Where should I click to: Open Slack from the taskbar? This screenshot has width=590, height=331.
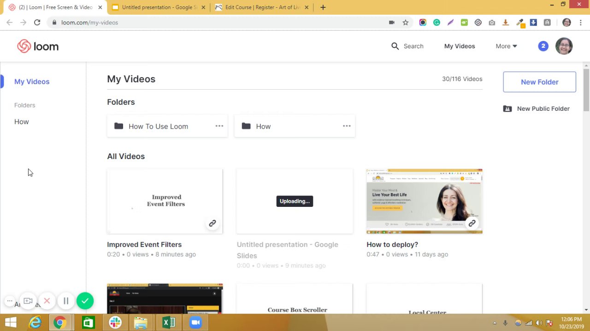click(115, 323)
